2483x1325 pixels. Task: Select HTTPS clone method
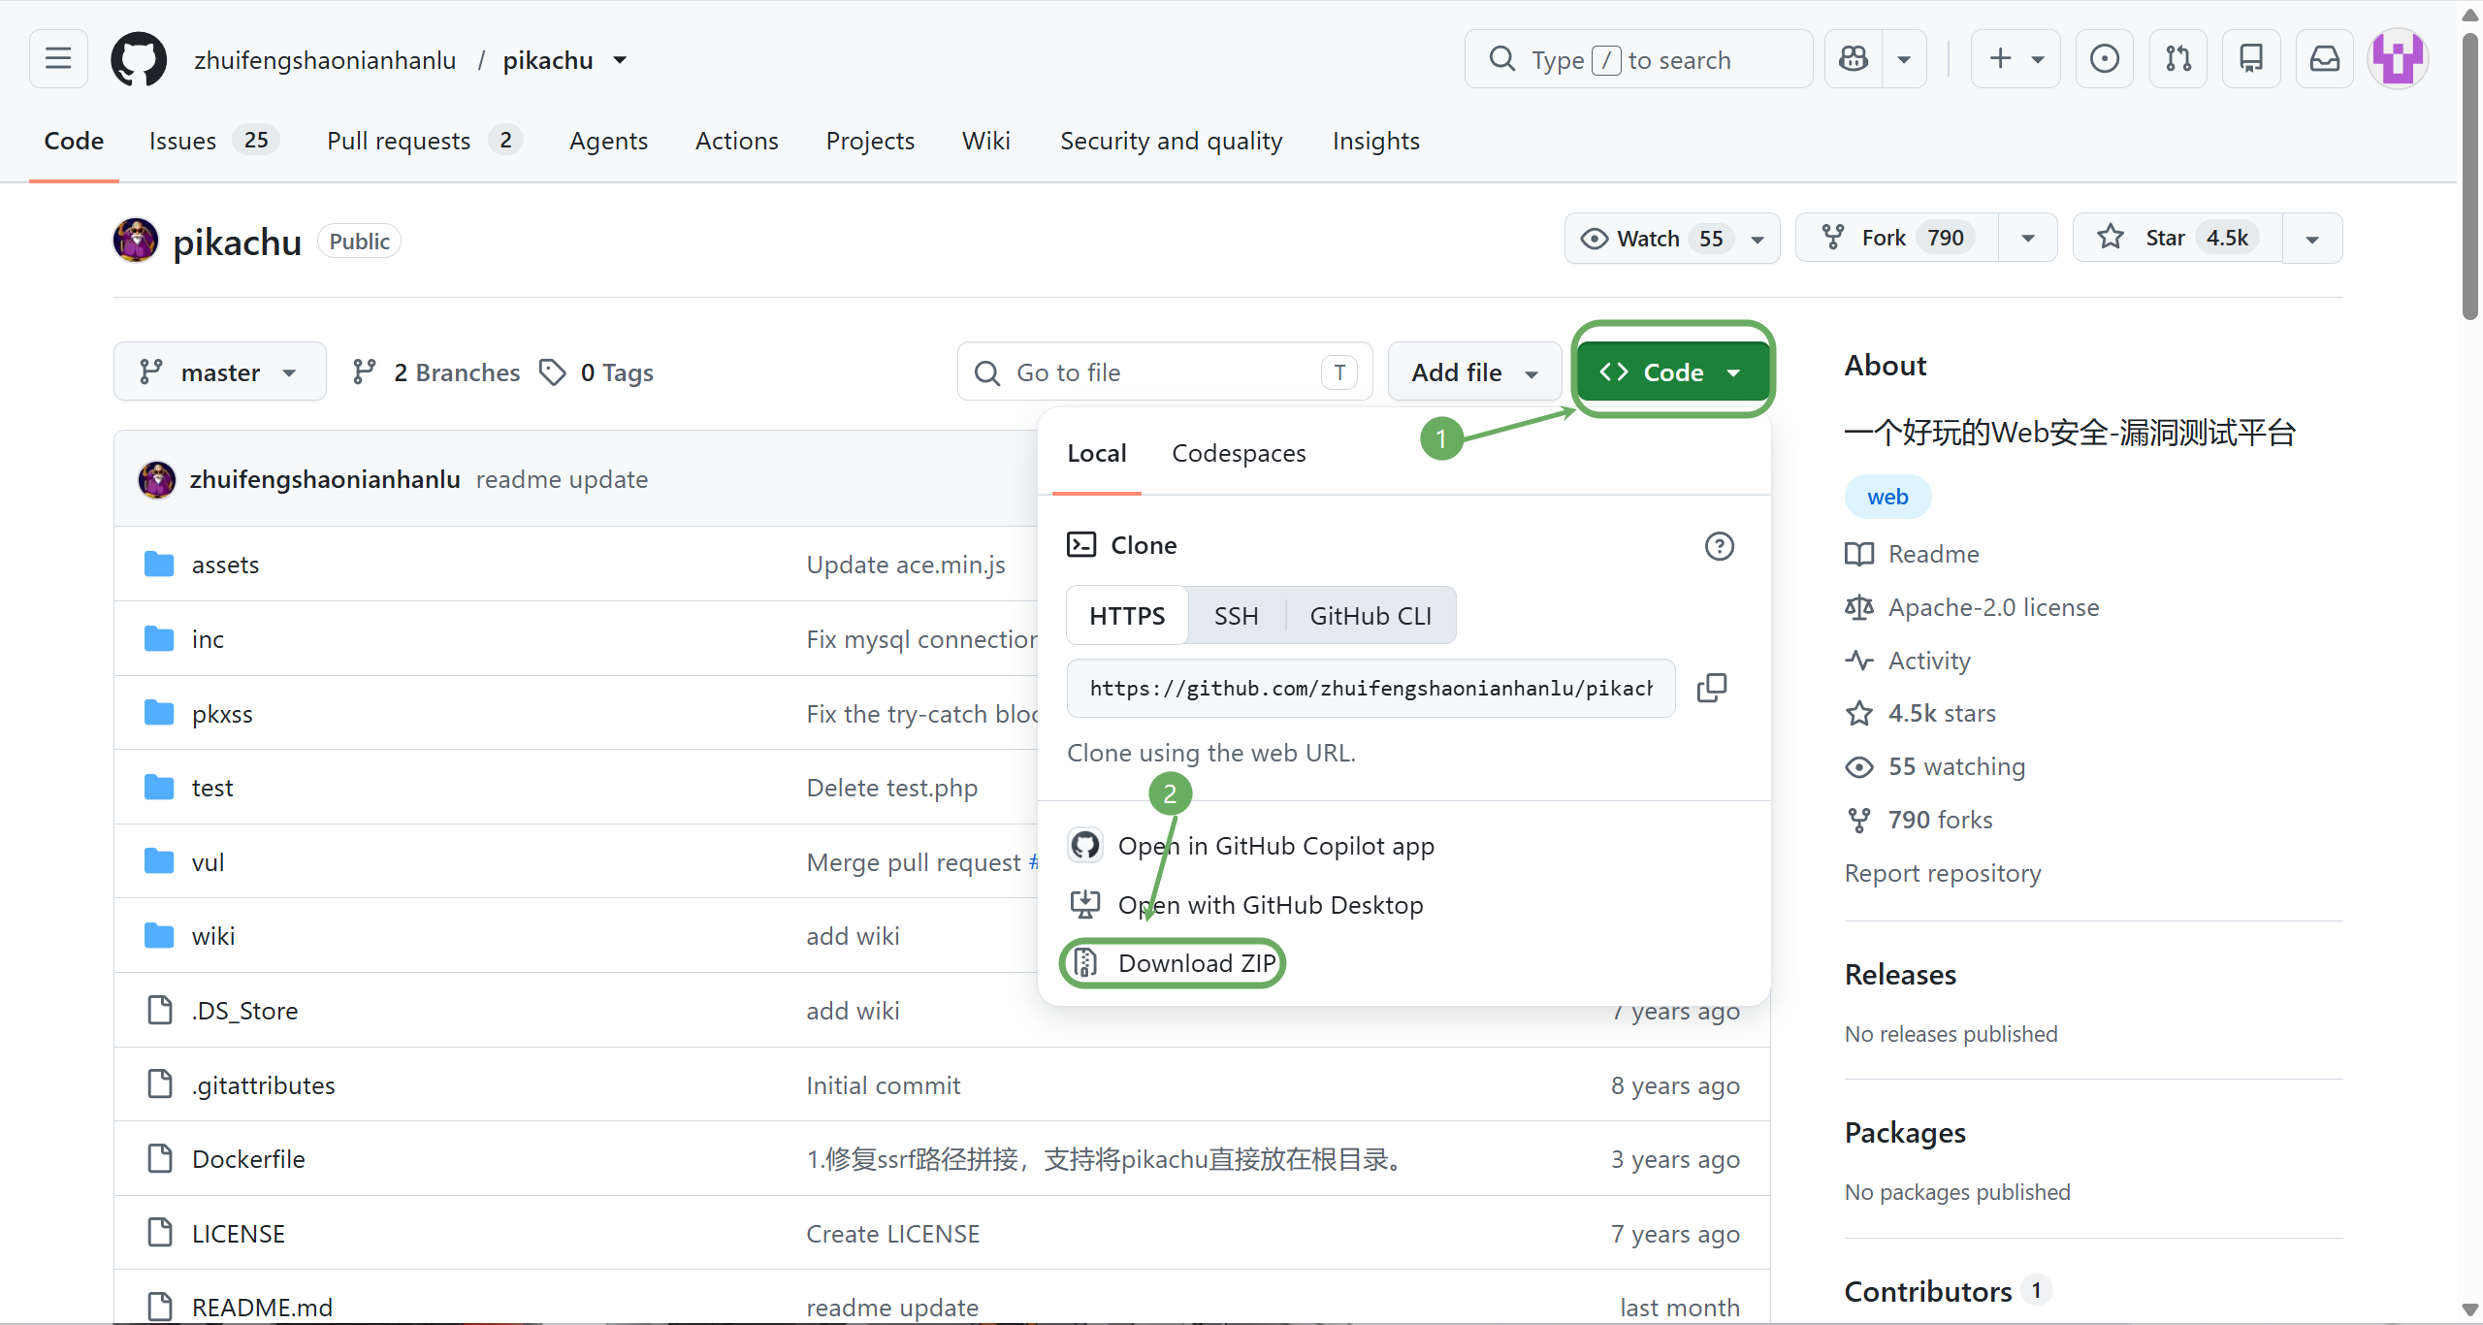click(1127, 616)
